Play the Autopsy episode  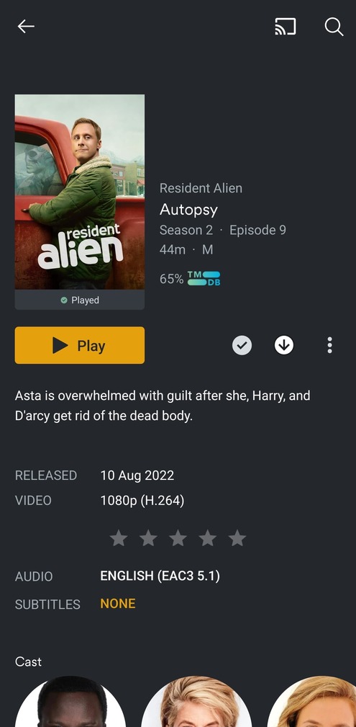(x=80, y=345)
